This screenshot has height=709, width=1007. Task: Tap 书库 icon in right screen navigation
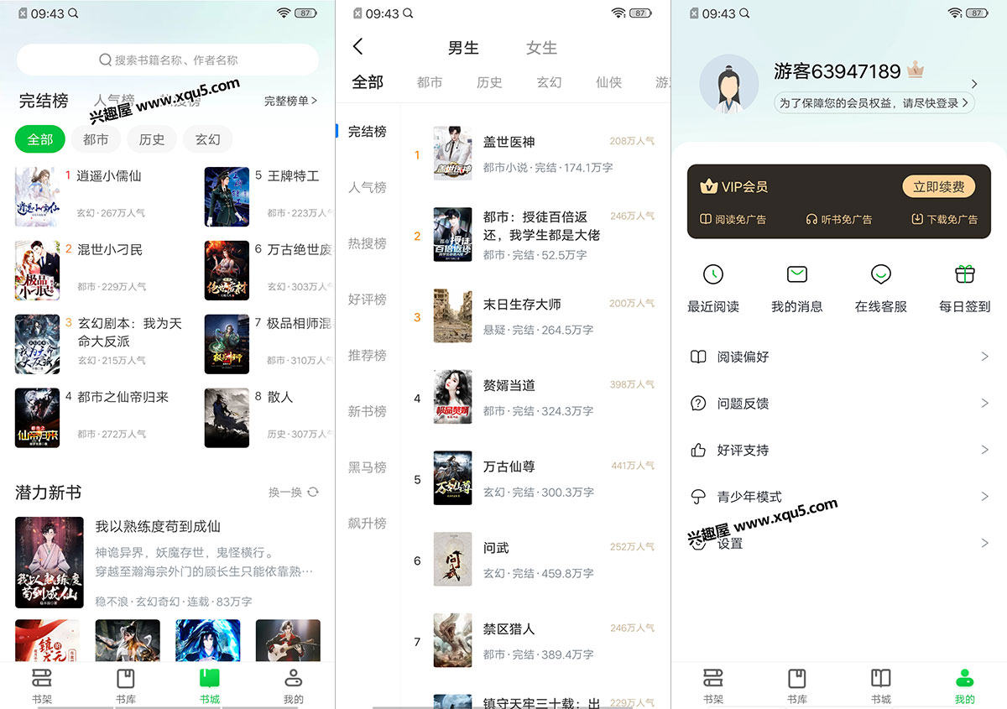797,678
